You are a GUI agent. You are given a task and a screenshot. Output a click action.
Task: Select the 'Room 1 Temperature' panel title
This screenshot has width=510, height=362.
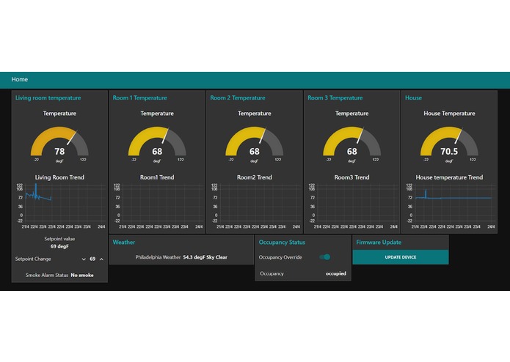tap(140, 97)
